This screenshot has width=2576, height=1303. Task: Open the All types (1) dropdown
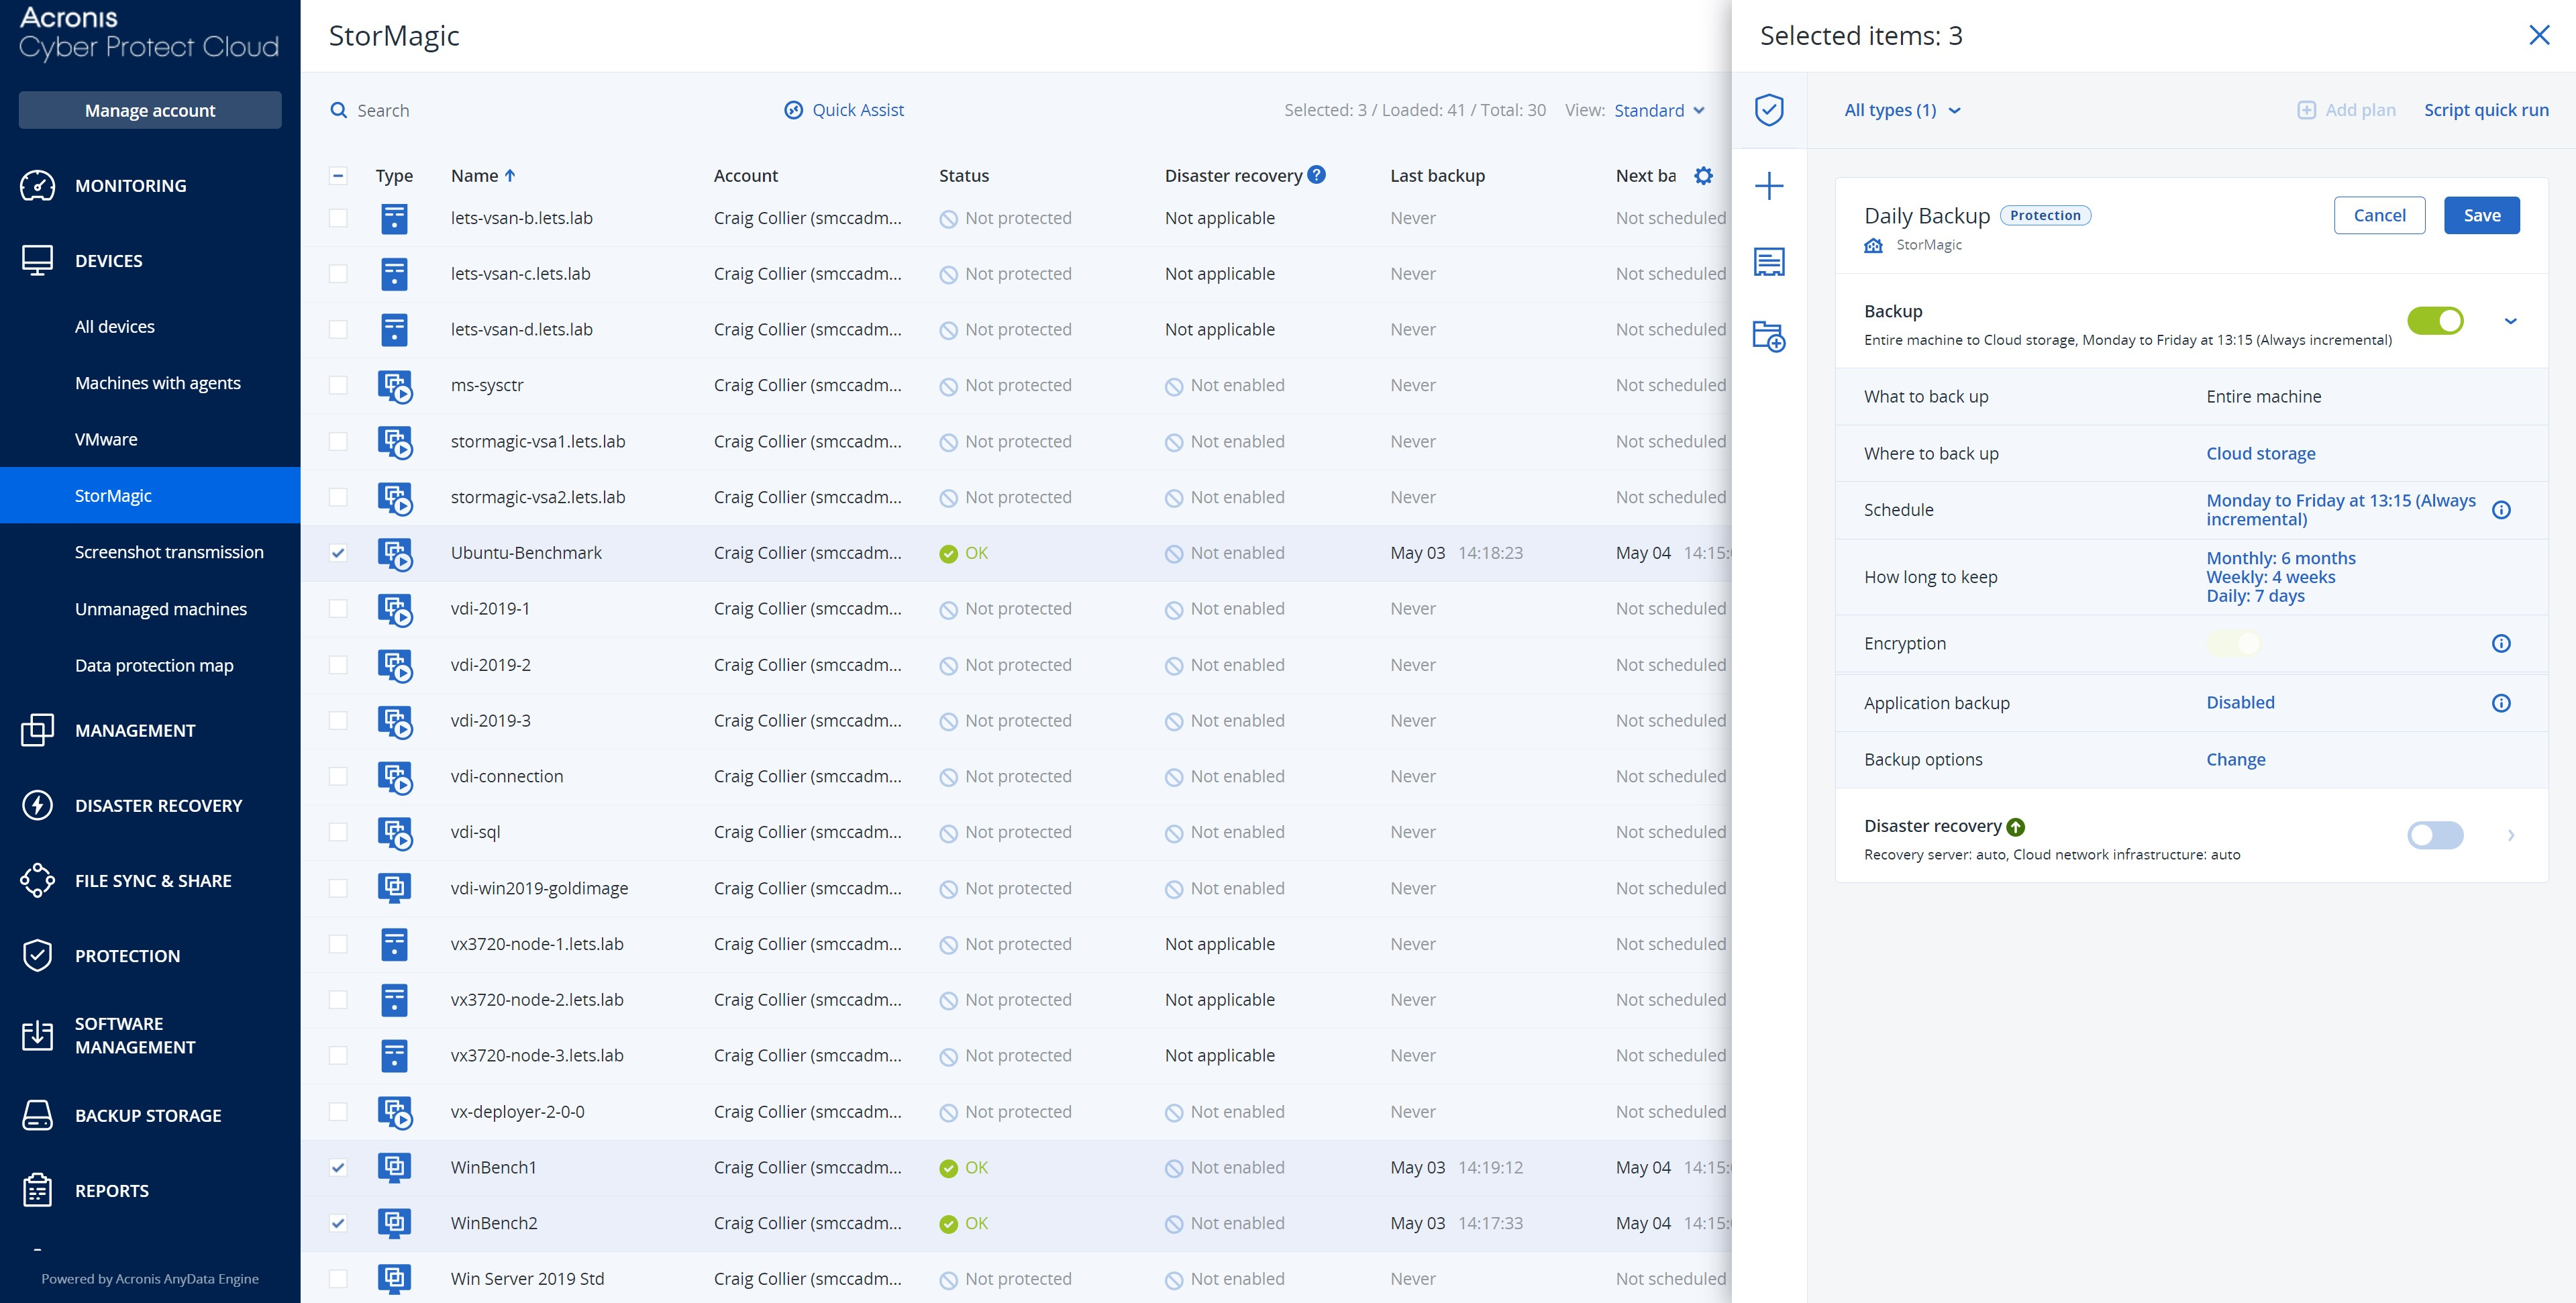tap(1902, 110)
